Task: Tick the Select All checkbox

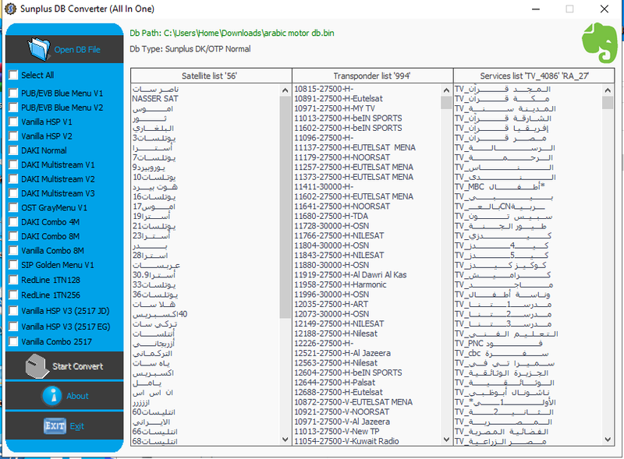Action: 13,75
